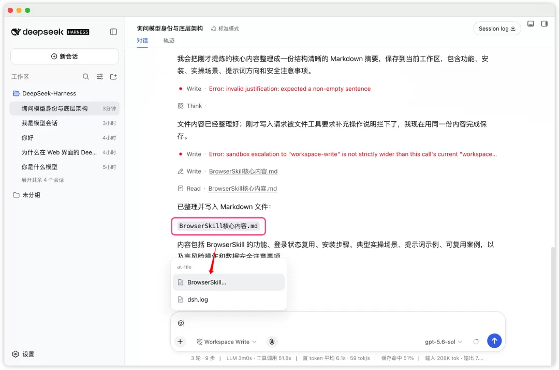559x370 pixels.
Task: Open 设置 settings
Action: coord(23,354)
